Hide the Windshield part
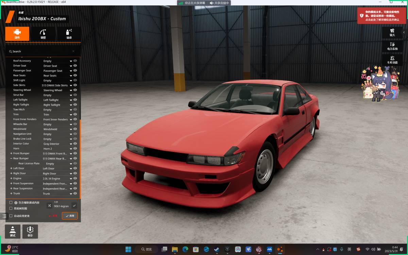408x255 pixels. [x=75, y=129]
